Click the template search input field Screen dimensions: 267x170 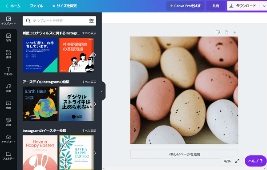(x=60, y=21)
